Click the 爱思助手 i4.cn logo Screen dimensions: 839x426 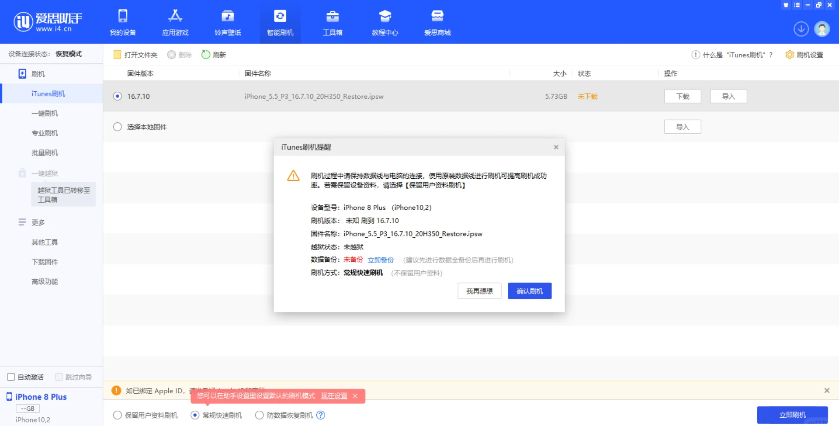(48, 22)
